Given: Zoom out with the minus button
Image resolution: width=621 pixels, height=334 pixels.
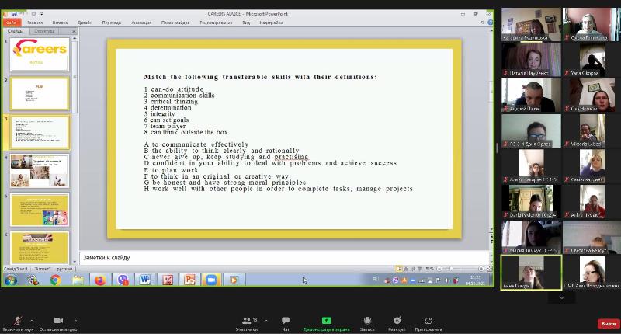Looking at the screenshot, I should pyautogui.click(x=439, y=269).
